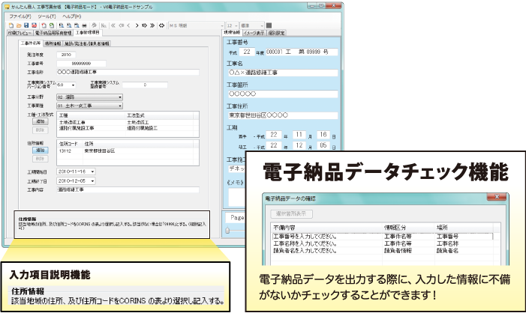The width and height of the screenshot is (526, 322).
Task: Click the new file icon in toolbar
Action: pos(10,25)
